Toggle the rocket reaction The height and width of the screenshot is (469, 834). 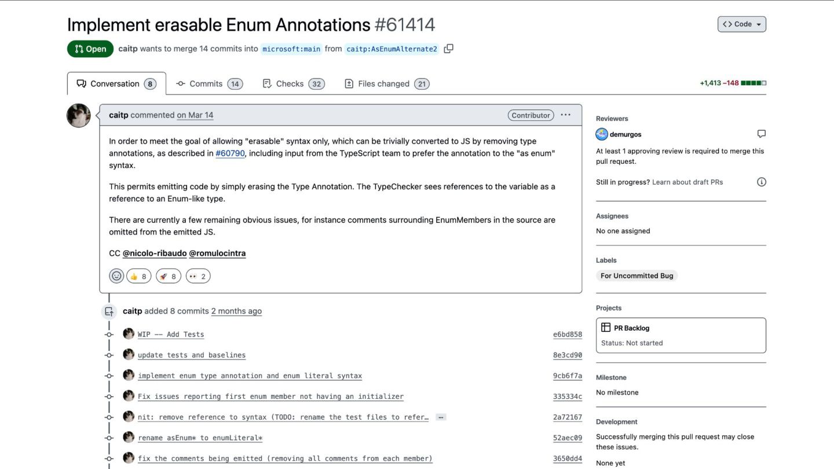point(168,276)
